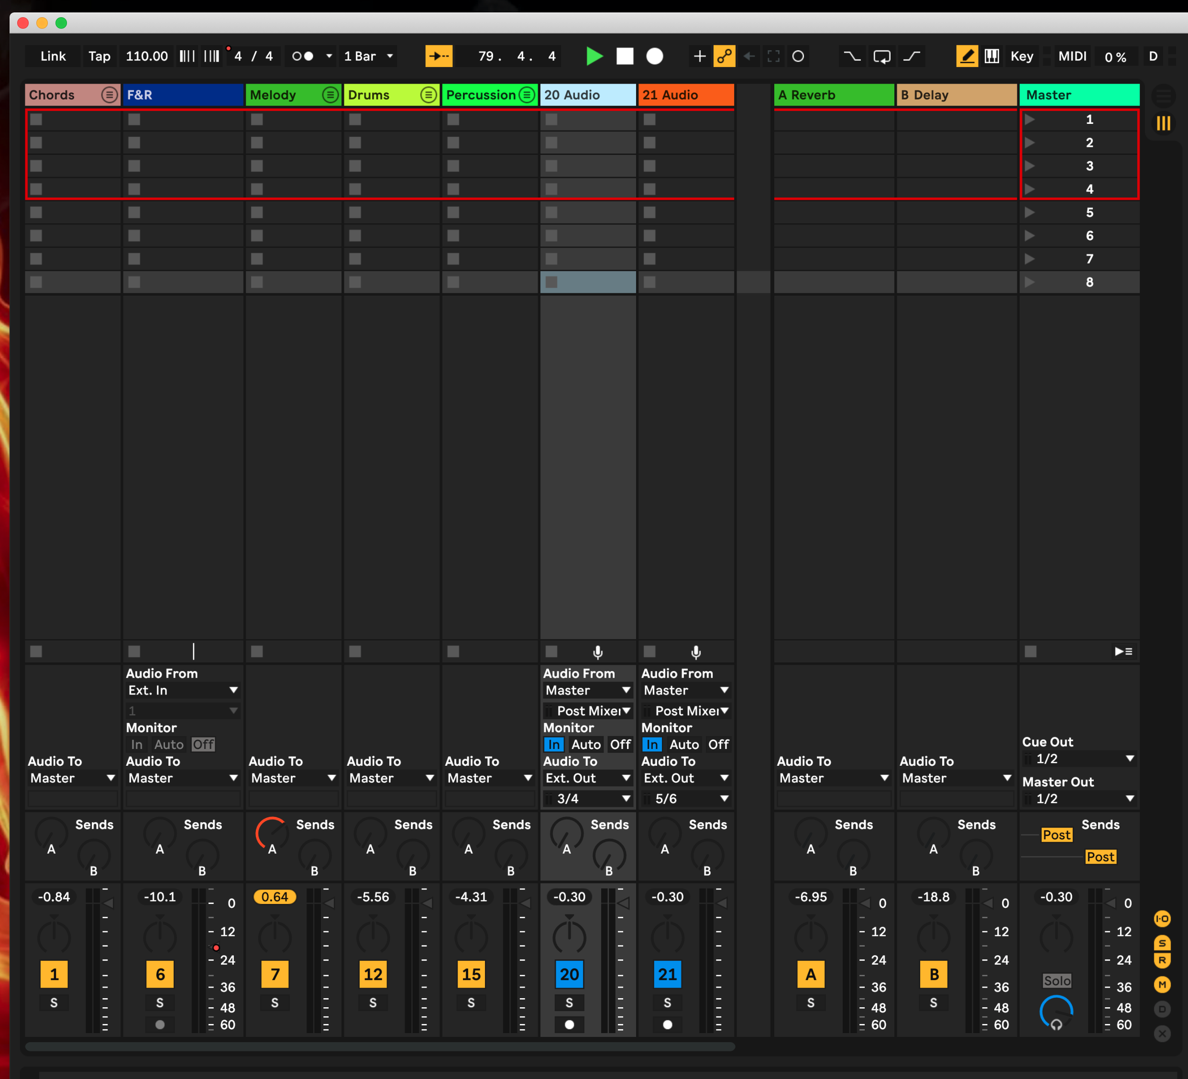Click the mic icon on 20 Audio
The height and width of the screenshot is (1079, 1188).
[597, 652]
